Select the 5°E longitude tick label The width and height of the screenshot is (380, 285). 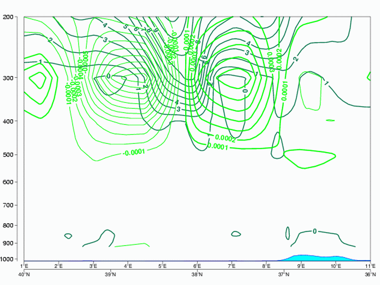point(162,266)
